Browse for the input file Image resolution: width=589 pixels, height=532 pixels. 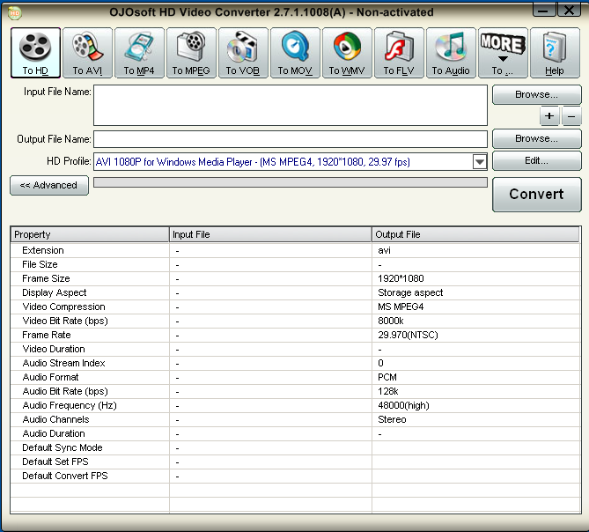(537, 94)
